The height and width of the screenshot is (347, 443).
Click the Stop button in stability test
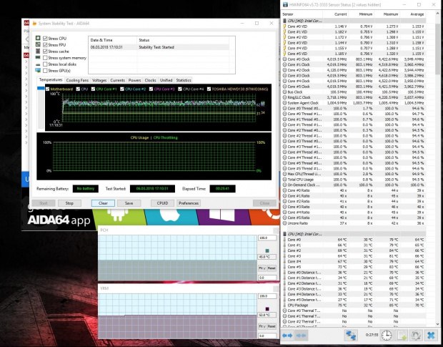point(69,203)
